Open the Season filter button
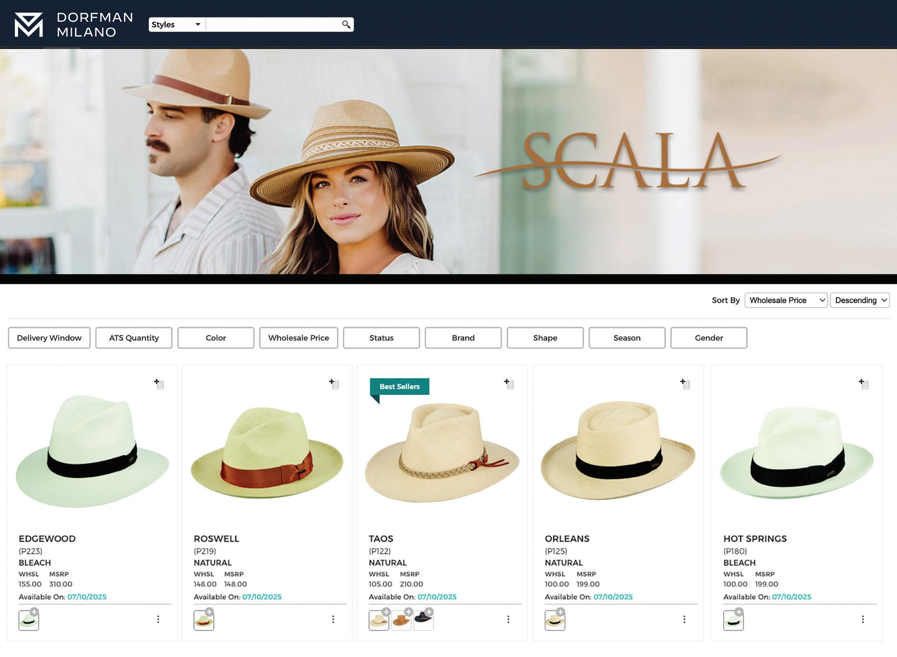This screenshot has height=657, width=897. point(627,338)
